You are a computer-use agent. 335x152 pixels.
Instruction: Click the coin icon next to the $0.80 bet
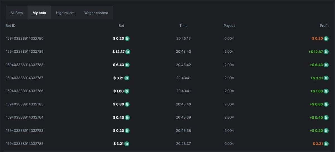pyautogui.click(x=127, y=104)
